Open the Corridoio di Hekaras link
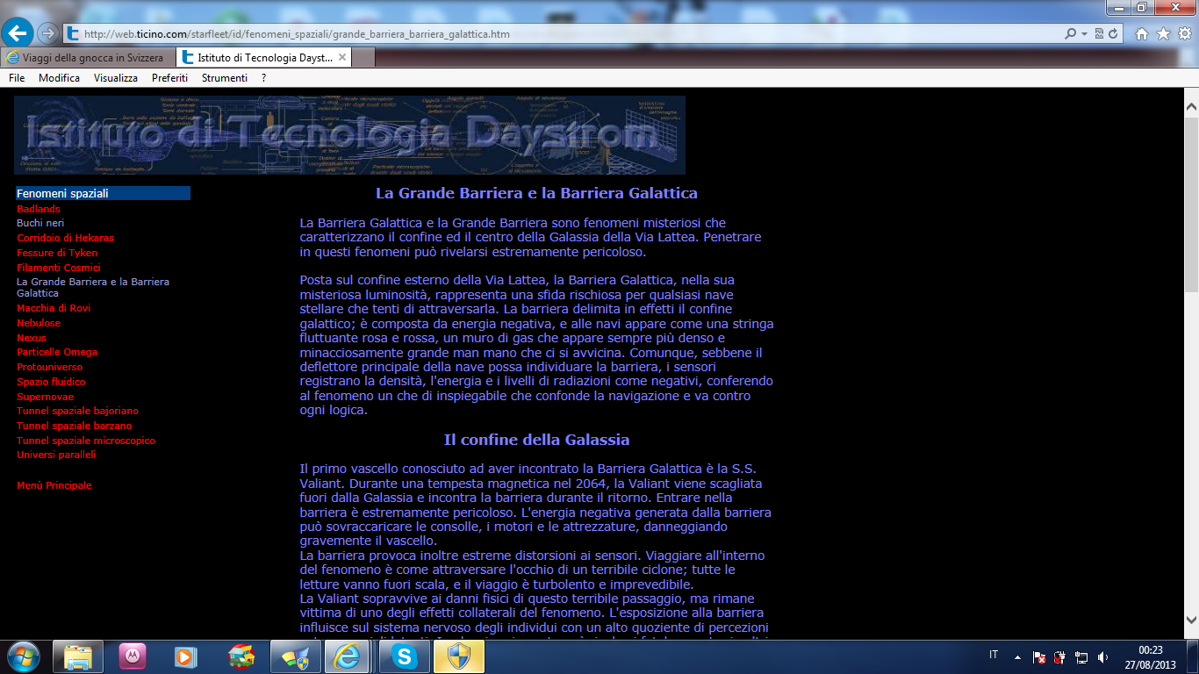Screen dimensions: 1199x674 tap(65, 238)
